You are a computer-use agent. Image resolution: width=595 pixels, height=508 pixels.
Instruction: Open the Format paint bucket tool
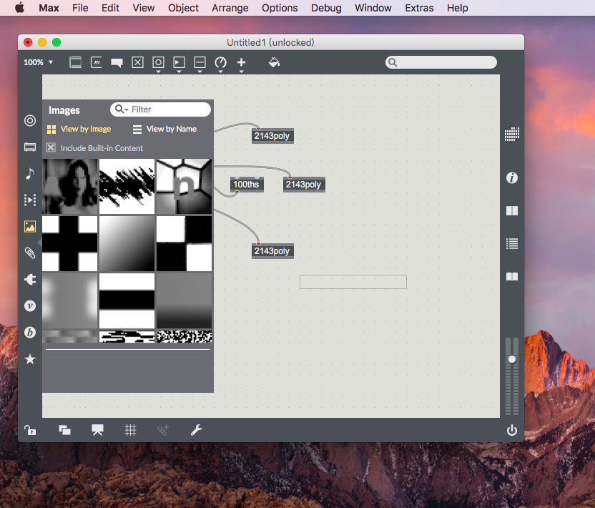(x=274, y=62)
